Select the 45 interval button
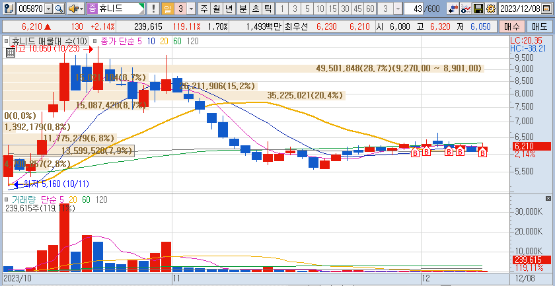This screenshot has width=555, height=286. point(357,9)
